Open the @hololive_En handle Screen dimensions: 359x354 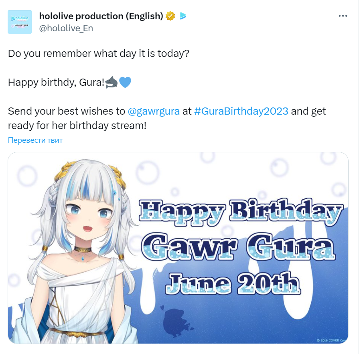point(66,28)
